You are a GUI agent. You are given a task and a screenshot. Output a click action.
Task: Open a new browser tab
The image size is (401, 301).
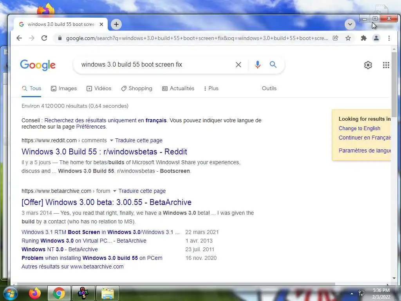116,24
